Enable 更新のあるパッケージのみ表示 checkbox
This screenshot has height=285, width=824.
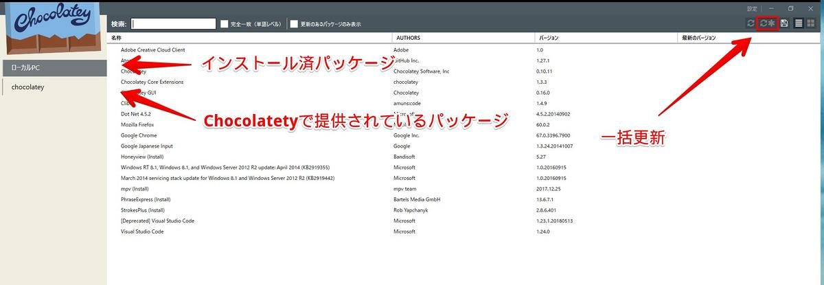coord(294,24)
